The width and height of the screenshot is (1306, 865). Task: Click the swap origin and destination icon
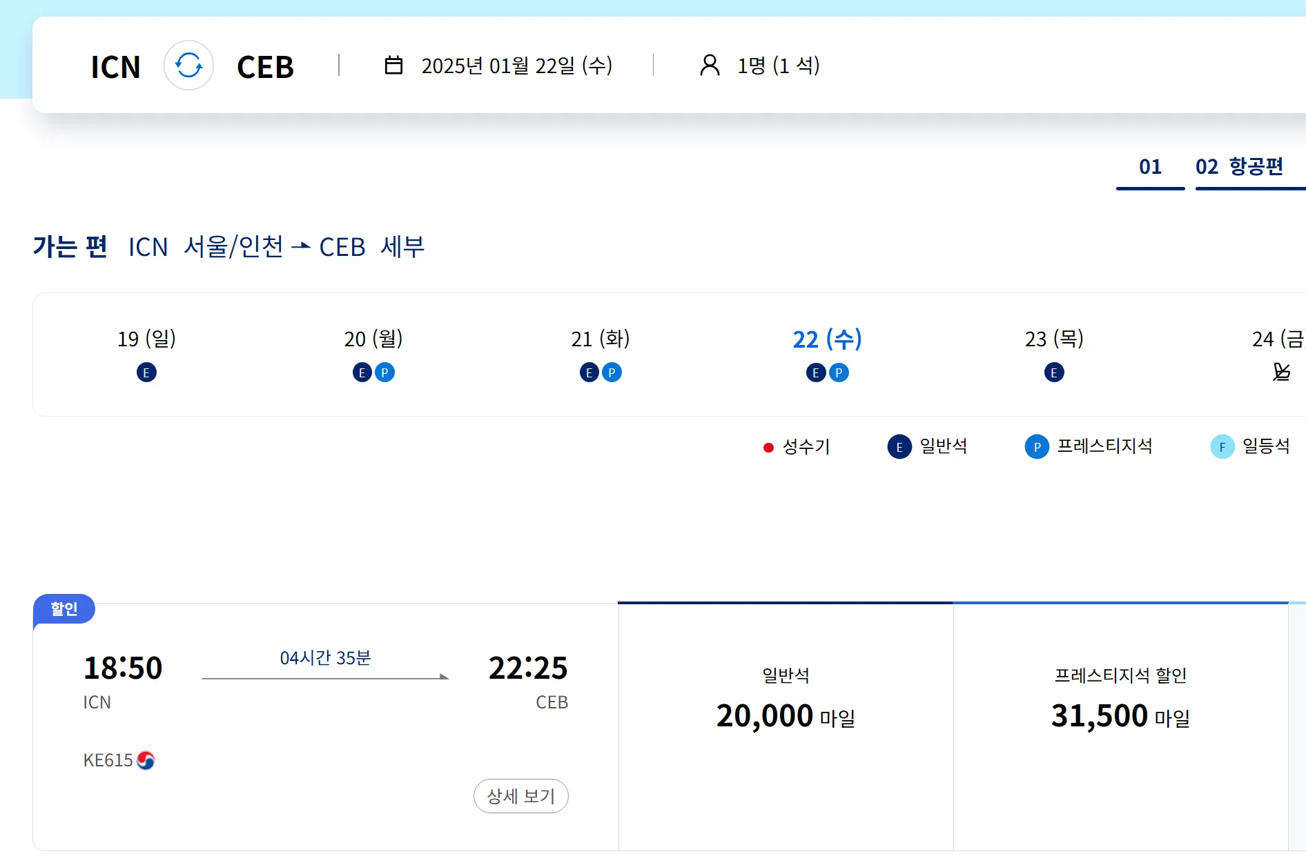[x=188, y=66]
